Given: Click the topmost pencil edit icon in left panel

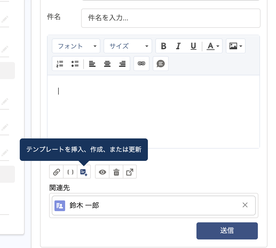Looking at the screenshot, I should coord(5,19).
